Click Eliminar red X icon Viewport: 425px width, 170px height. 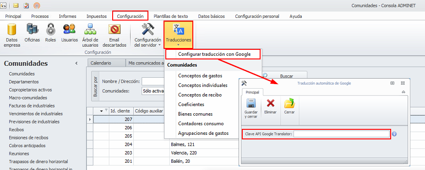click(x=270, y=106)
